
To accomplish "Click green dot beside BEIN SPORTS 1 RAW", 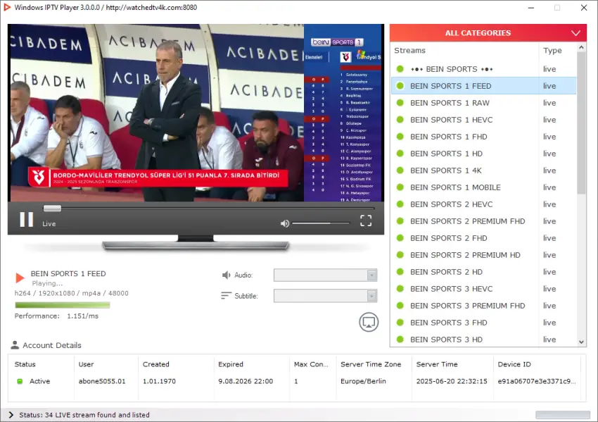I will point(400,103).
